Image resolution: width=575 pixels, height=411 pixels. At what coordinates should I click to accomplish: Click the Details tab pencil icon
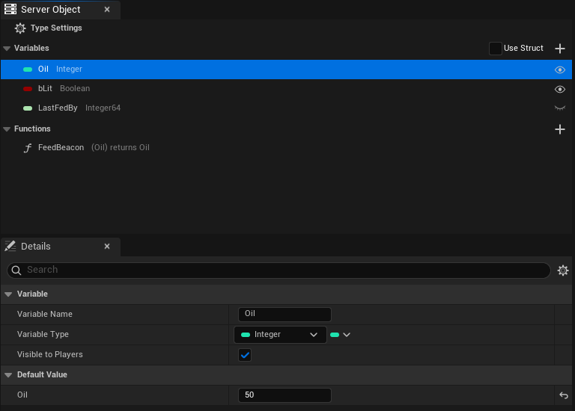10,246
